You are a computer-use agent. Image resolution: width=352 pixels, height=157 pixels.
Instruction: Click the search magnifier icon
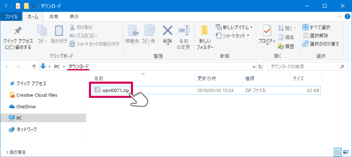342,67
